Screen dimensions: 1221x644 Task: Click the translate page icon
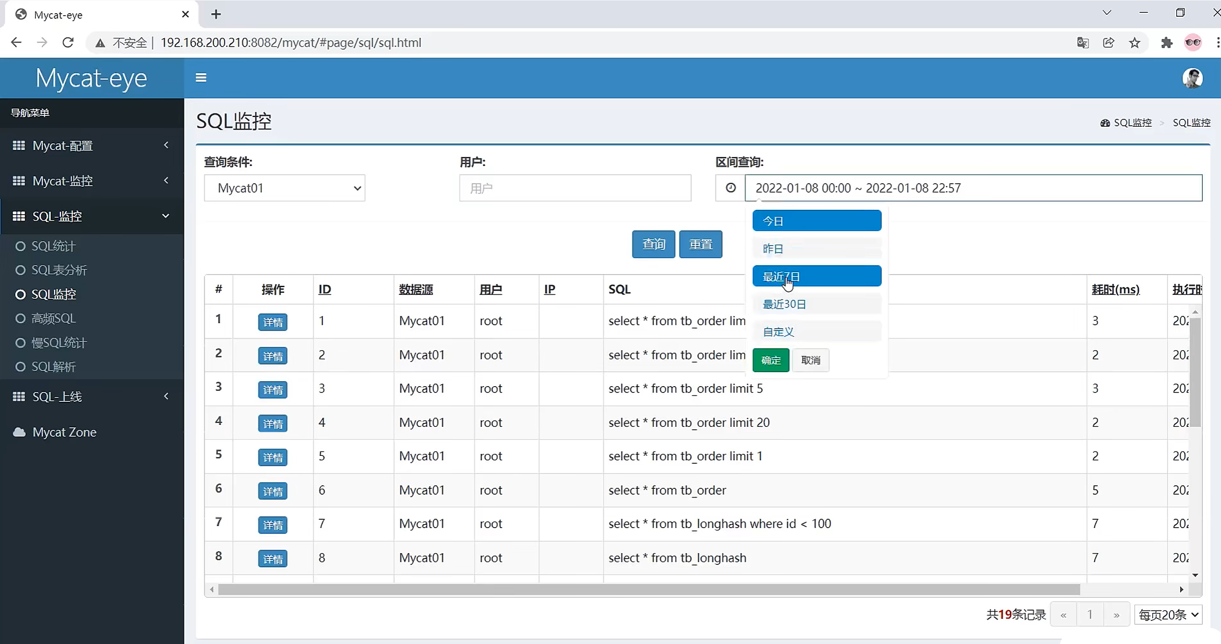1082,43
